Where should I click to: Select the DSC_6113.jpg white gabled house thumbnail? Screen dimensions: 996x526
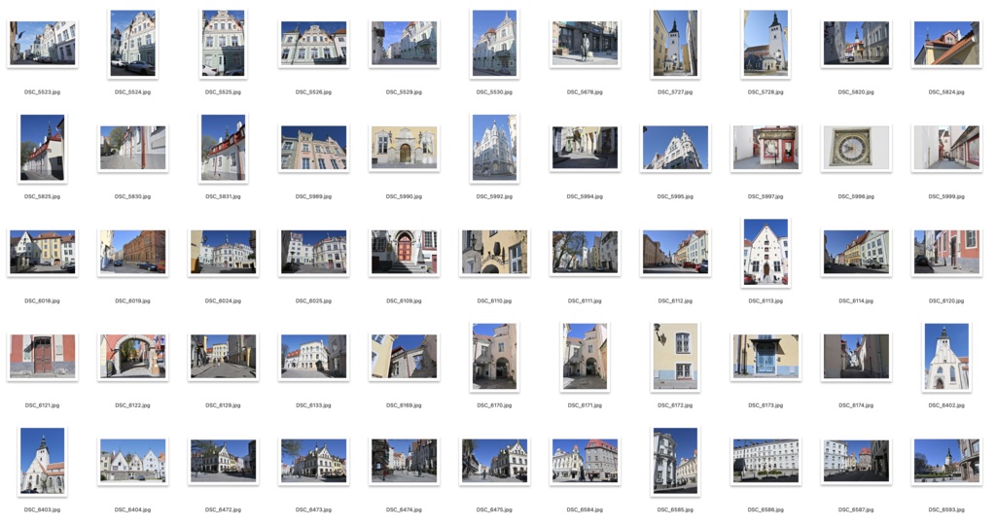tap(765, 252)
